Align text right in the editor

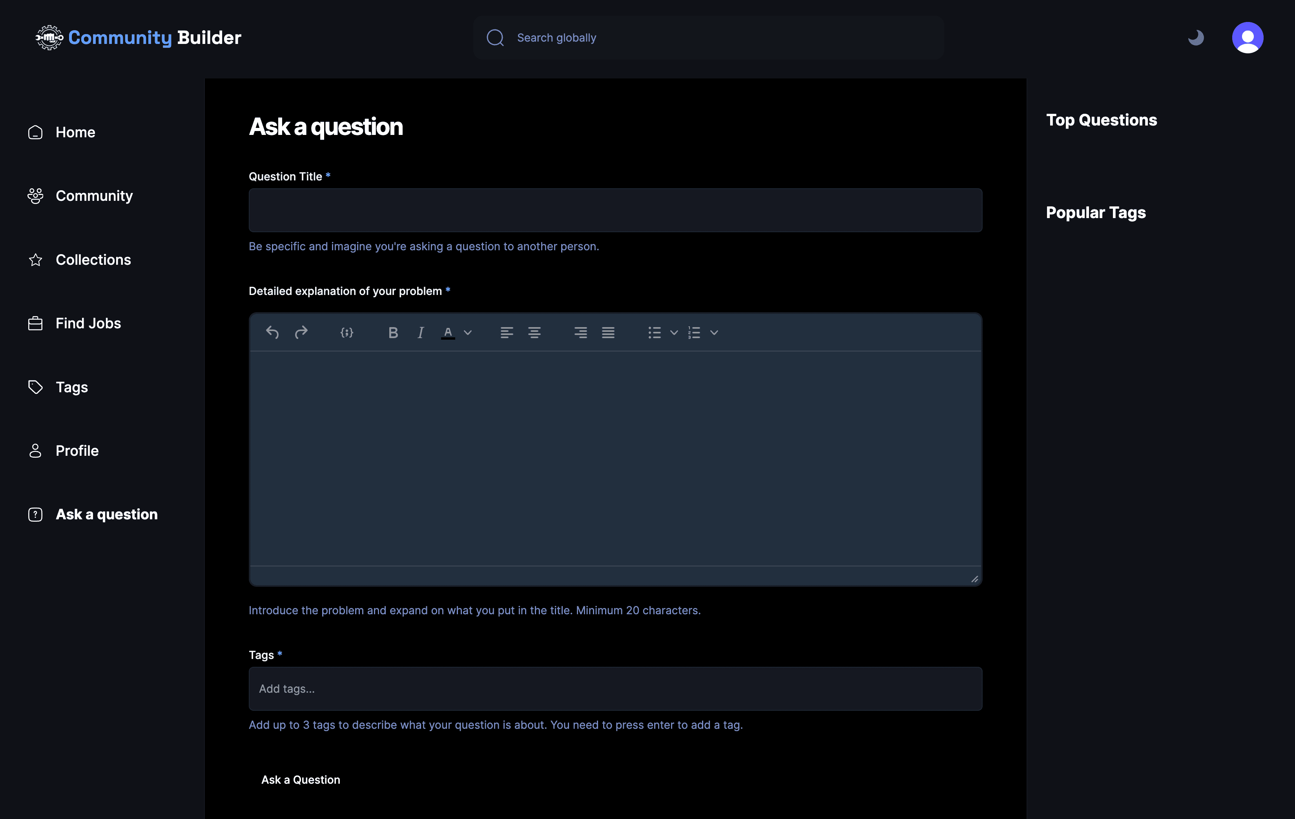[x=580, y=333]
